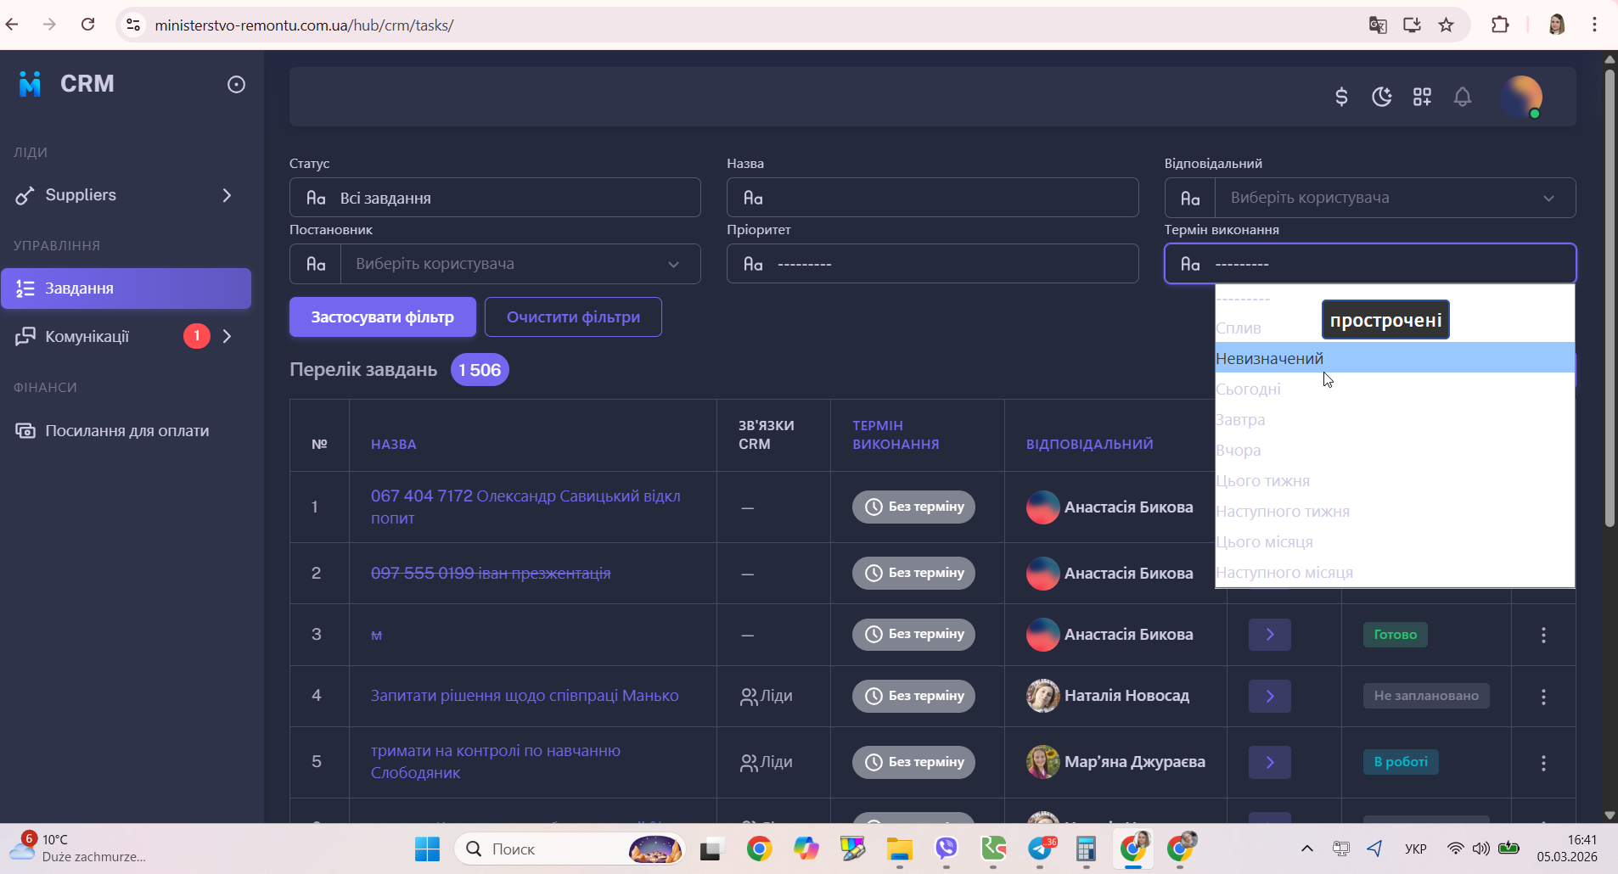Focus the Статус field showing Всі завдання
Viewport: 1618px width, 874px height.
point(495,198)
